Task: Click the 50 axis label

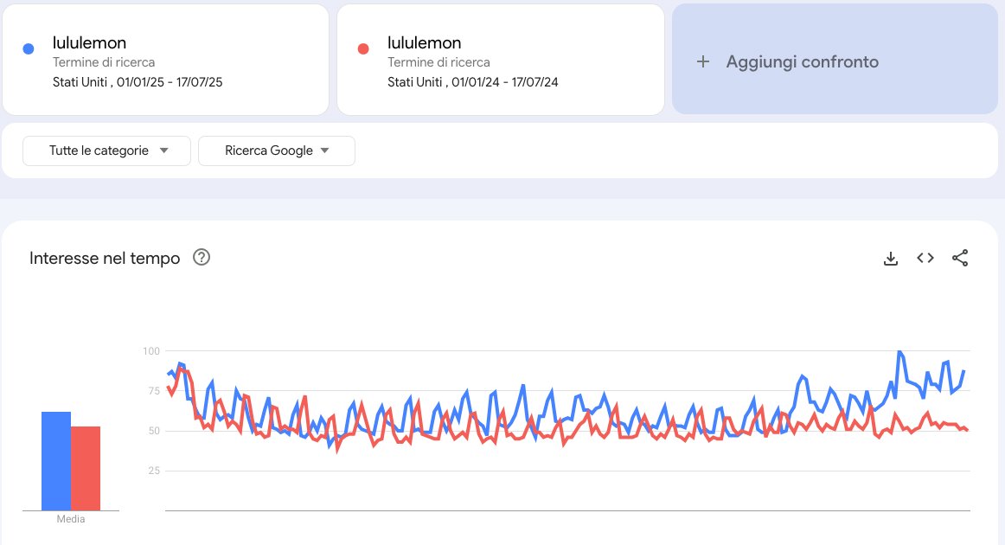Action: point(154,430)
